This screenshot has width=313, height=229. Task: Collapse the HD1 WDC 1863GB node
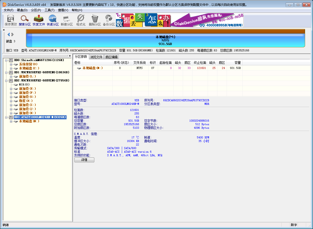(6, 72)
